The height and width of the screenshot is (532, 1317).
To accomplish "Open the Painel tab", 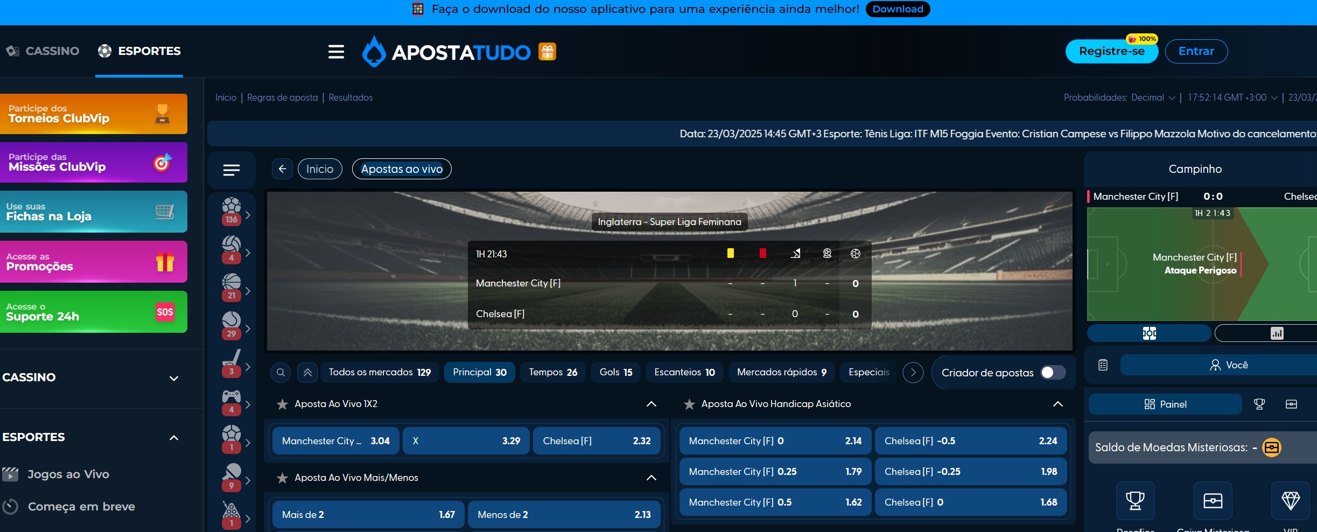I will click(x=1165, y=404).
